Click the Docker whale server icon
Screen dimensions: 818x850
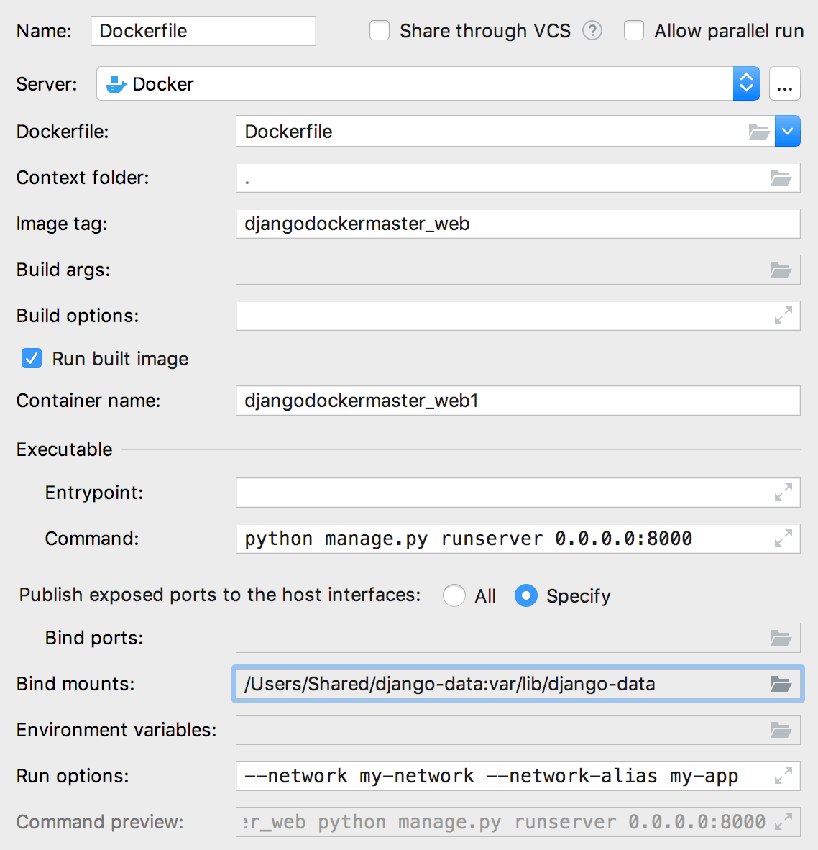click(116, 84)
